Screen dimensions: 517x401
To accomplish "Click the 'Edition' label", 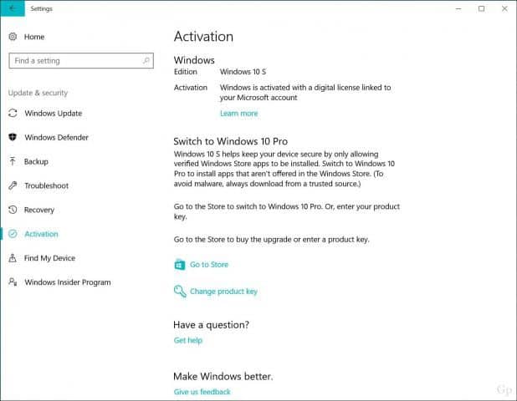I will [x=186, y=72].
